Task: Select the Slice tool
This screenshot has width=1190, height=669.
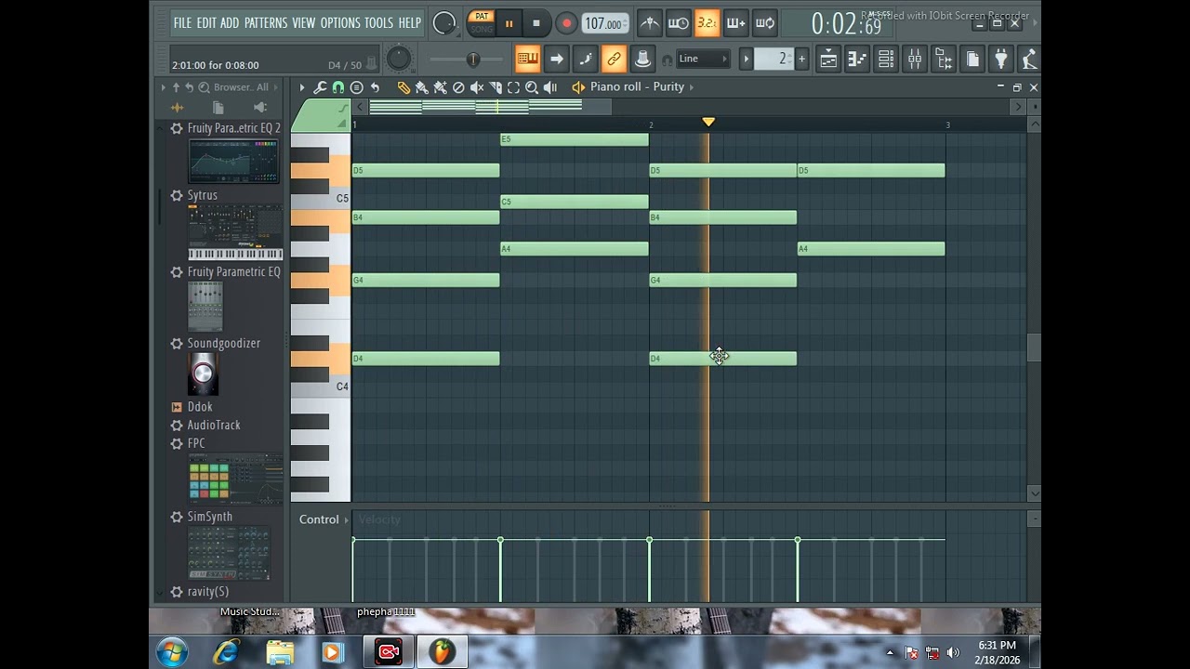Action: coord(496,87)
